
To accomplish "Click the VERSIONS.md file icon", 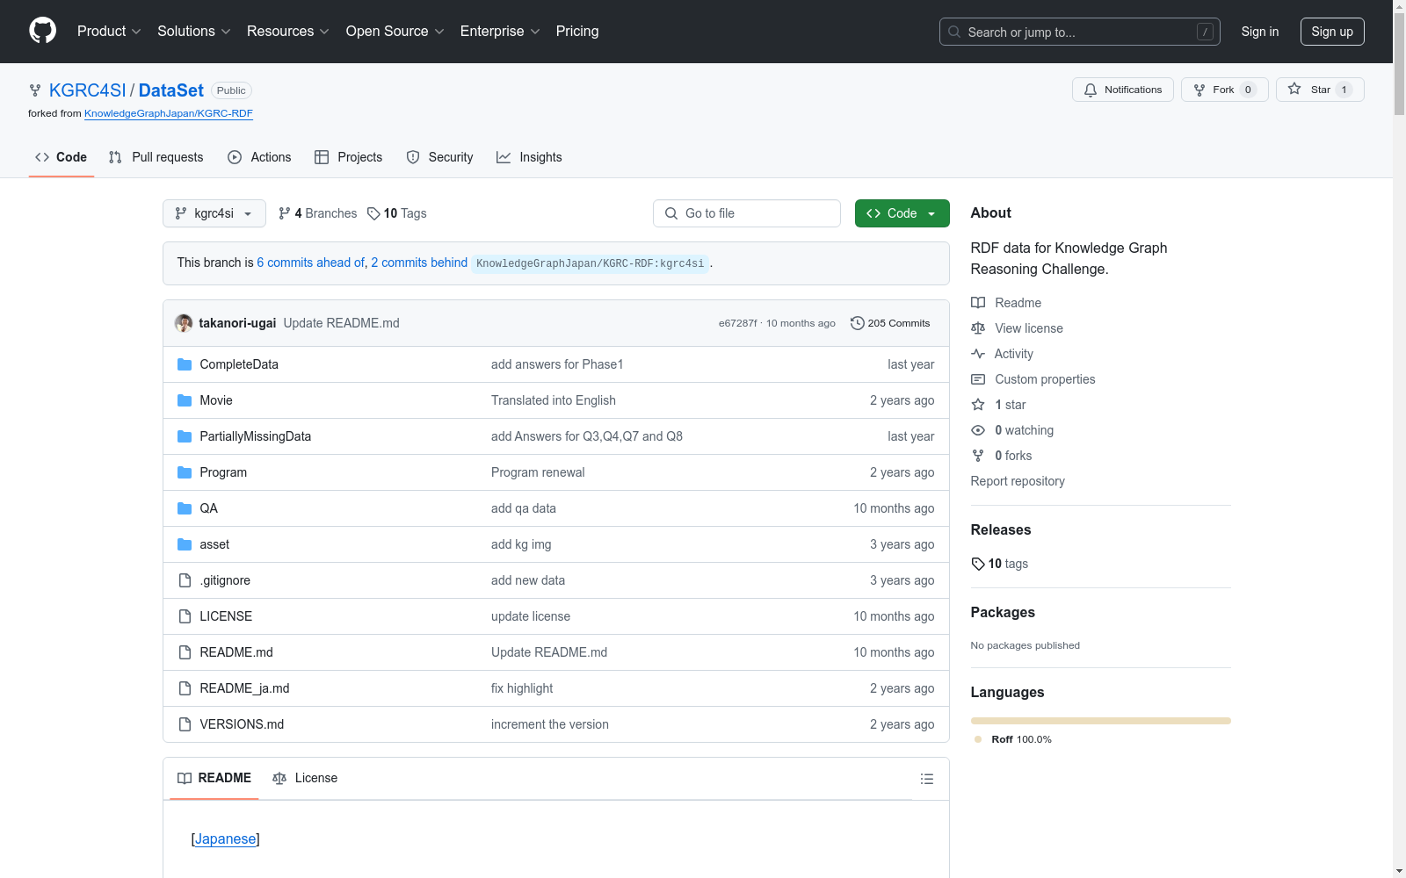I will (185, 724).
